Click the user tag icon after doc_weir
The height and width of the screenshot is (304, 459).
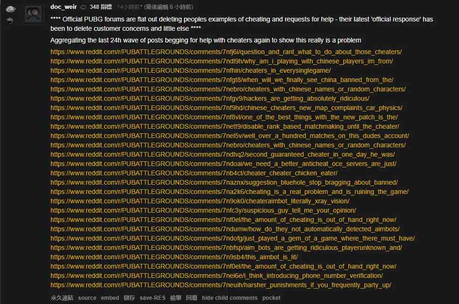pyautogui.click(x=83, y=7)
